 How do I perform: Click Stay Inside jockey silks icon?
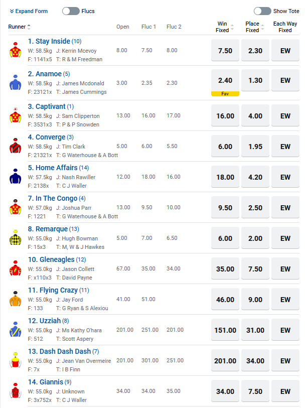(x=15, y=50)
